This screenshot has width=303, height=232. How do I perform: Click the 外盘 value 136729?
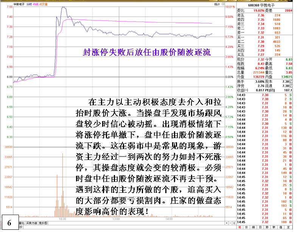(259, 77)
